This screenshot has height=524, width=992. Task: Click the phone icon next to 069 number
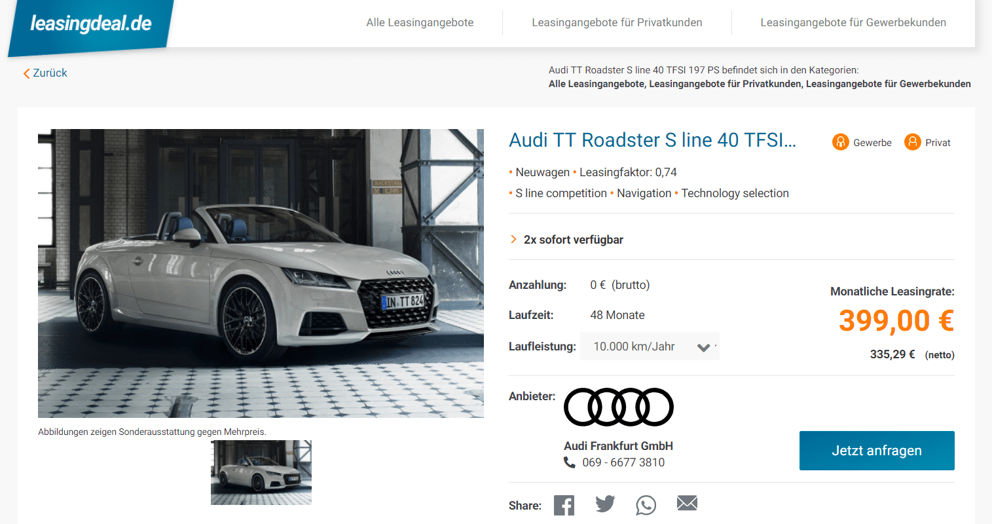[x=569, y=462]
